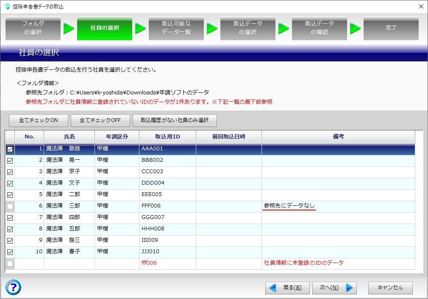Click the 氏名 column header
Screen dimensions: 428x299
click(x=69, y=137)
